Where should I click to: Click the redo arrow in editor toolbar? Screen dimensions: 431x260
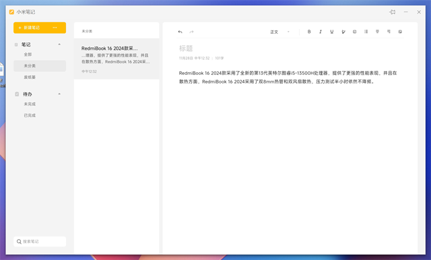[191, 32]
